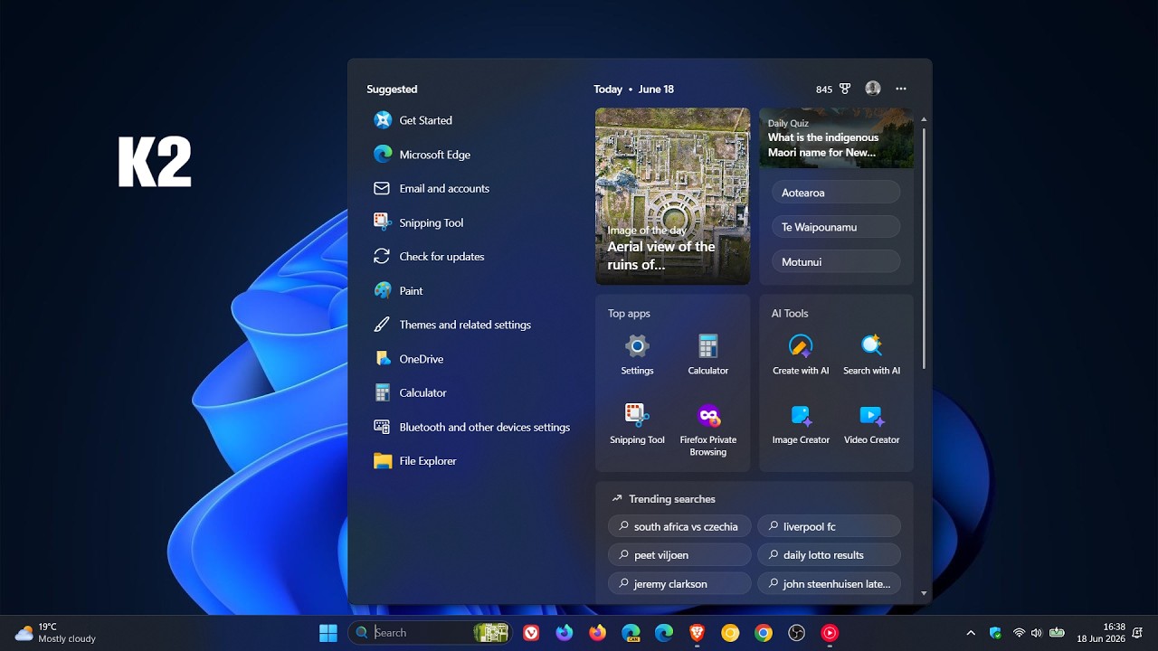Open Snipping Tool under Top apps
The height and width of the screenshot is (651, 1158).
[637, 425]
